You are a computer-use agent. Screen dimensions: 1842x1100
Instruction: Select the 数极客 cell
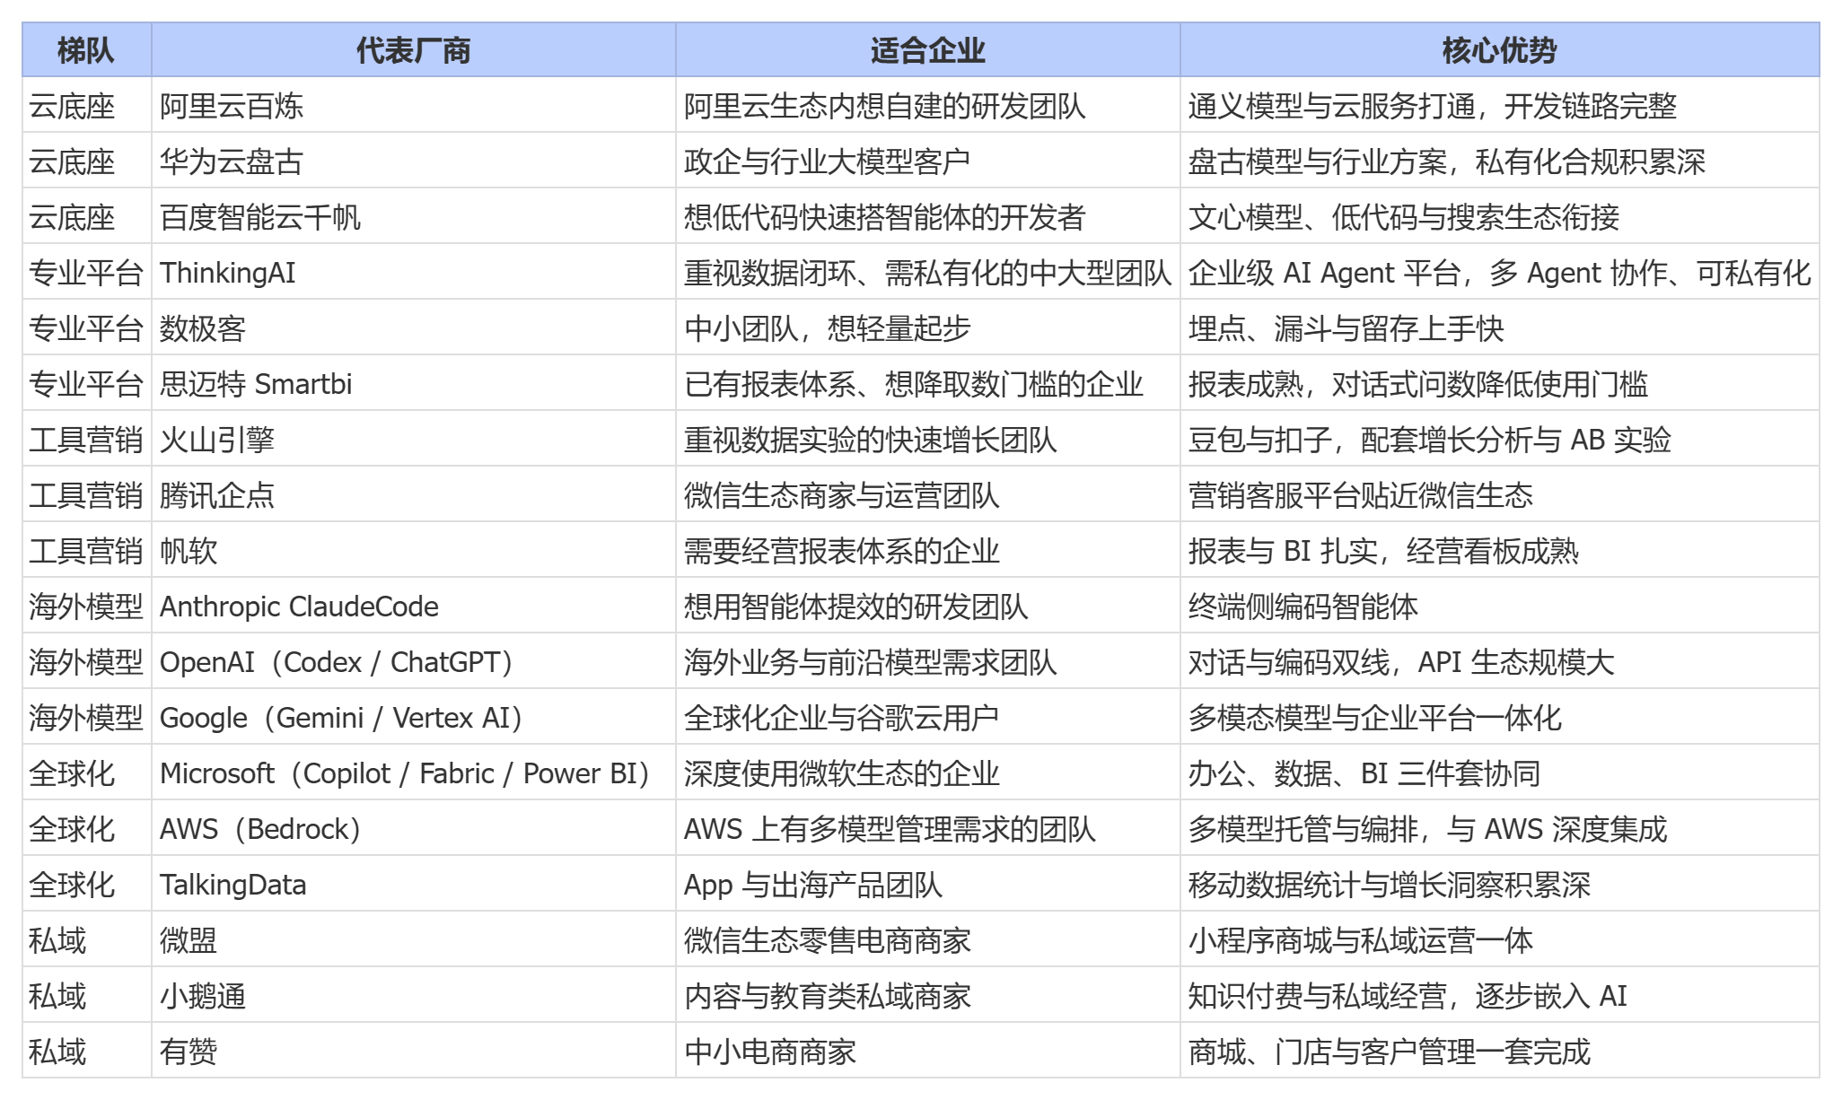tap(414, 327)
